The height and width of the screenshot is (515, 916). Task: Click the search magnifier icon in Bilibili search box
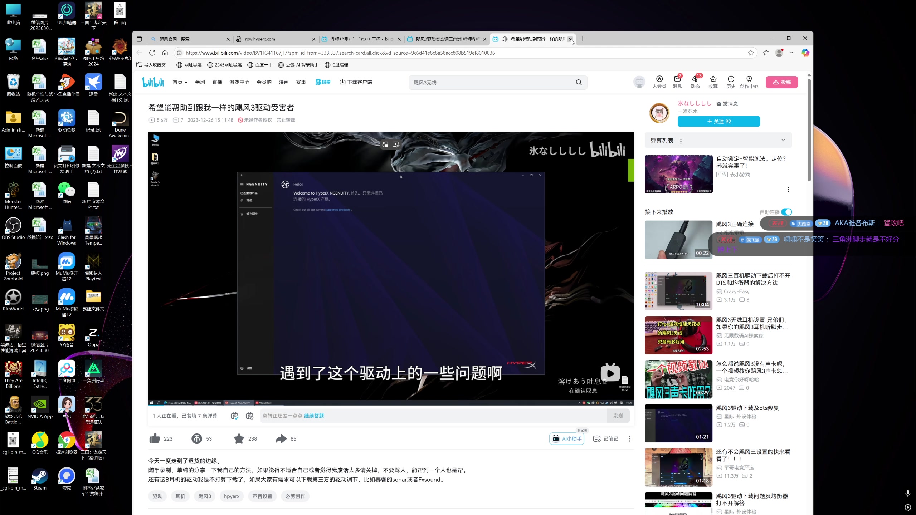(x=579, y=82)
